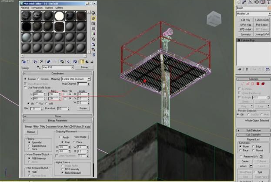Click Put to Library icon
The width and height of the screenshot is (271, 182).
pyautogui.click(x=62, y=61)
